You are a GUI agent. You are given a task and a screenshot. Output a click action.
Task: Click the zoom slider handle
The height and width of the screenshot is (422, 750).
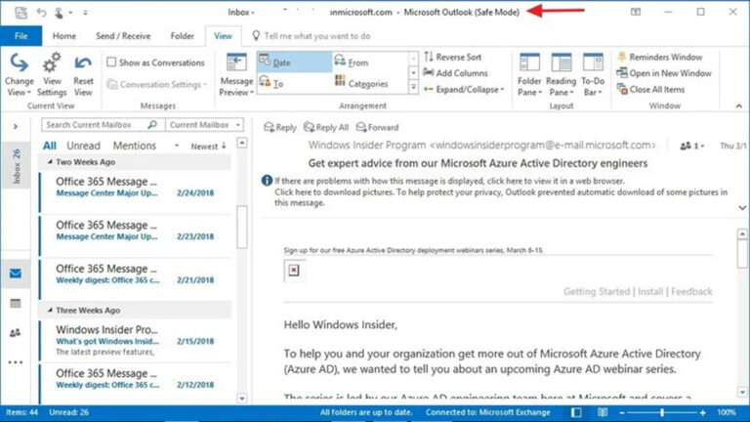(x=662, y=412)
